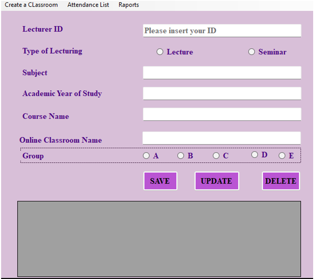Focus the Course Name text box
This screenshot has width=315, height=279.
click(222, 114)
